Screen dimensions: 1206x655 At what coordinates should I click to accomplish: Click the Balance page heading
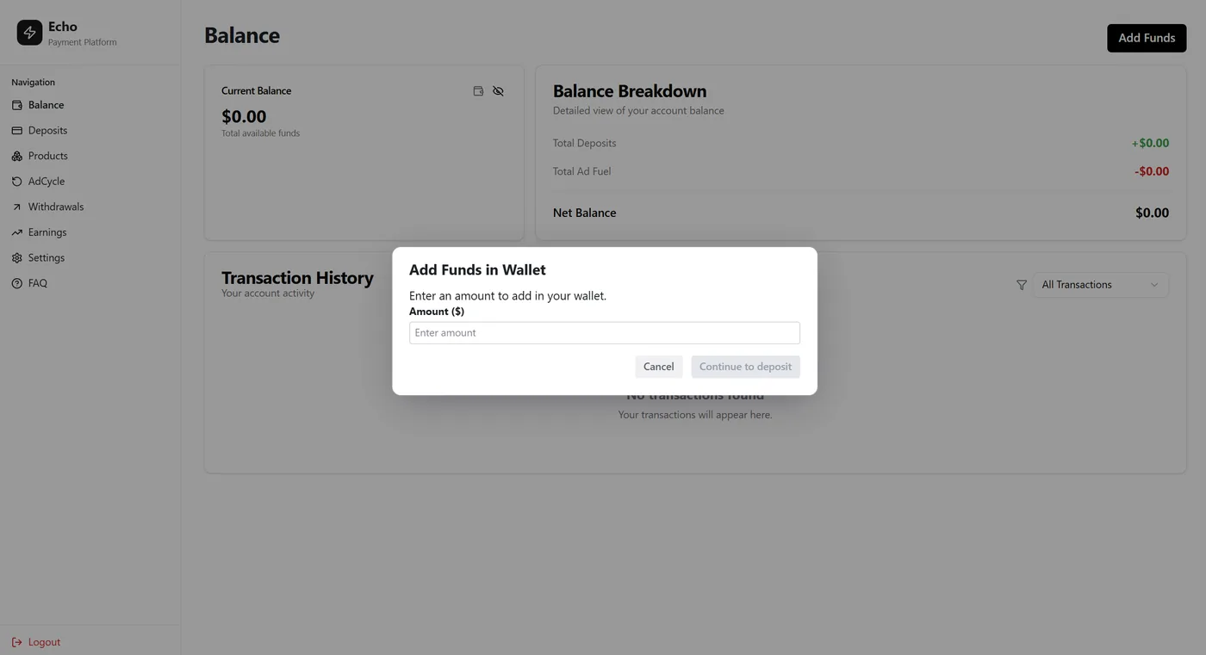242,35
